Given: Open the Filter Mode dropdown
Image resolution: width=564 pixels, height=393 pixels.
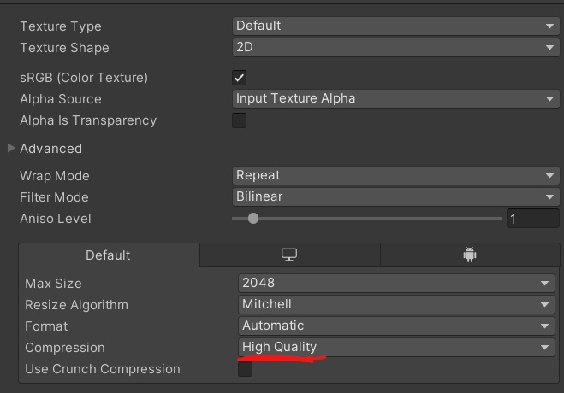Looking at the screenshot, I should point(396,196).
